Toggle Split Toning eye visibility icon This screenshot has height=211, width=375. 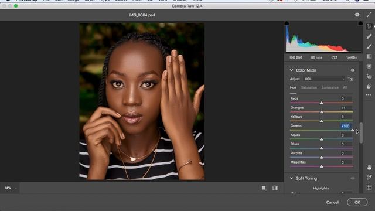353,178
